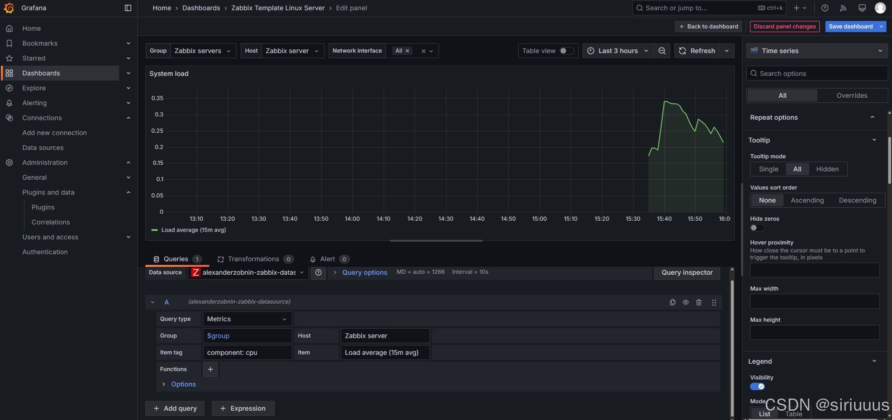Open the Query inspector
Image resolution: width=892 pixels, height=420 pixels.
click(x=687, y=272)
